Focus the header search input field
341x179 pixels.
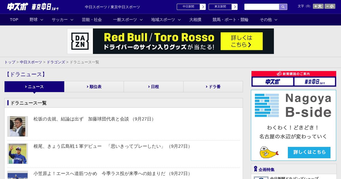(x=262, y=7)
